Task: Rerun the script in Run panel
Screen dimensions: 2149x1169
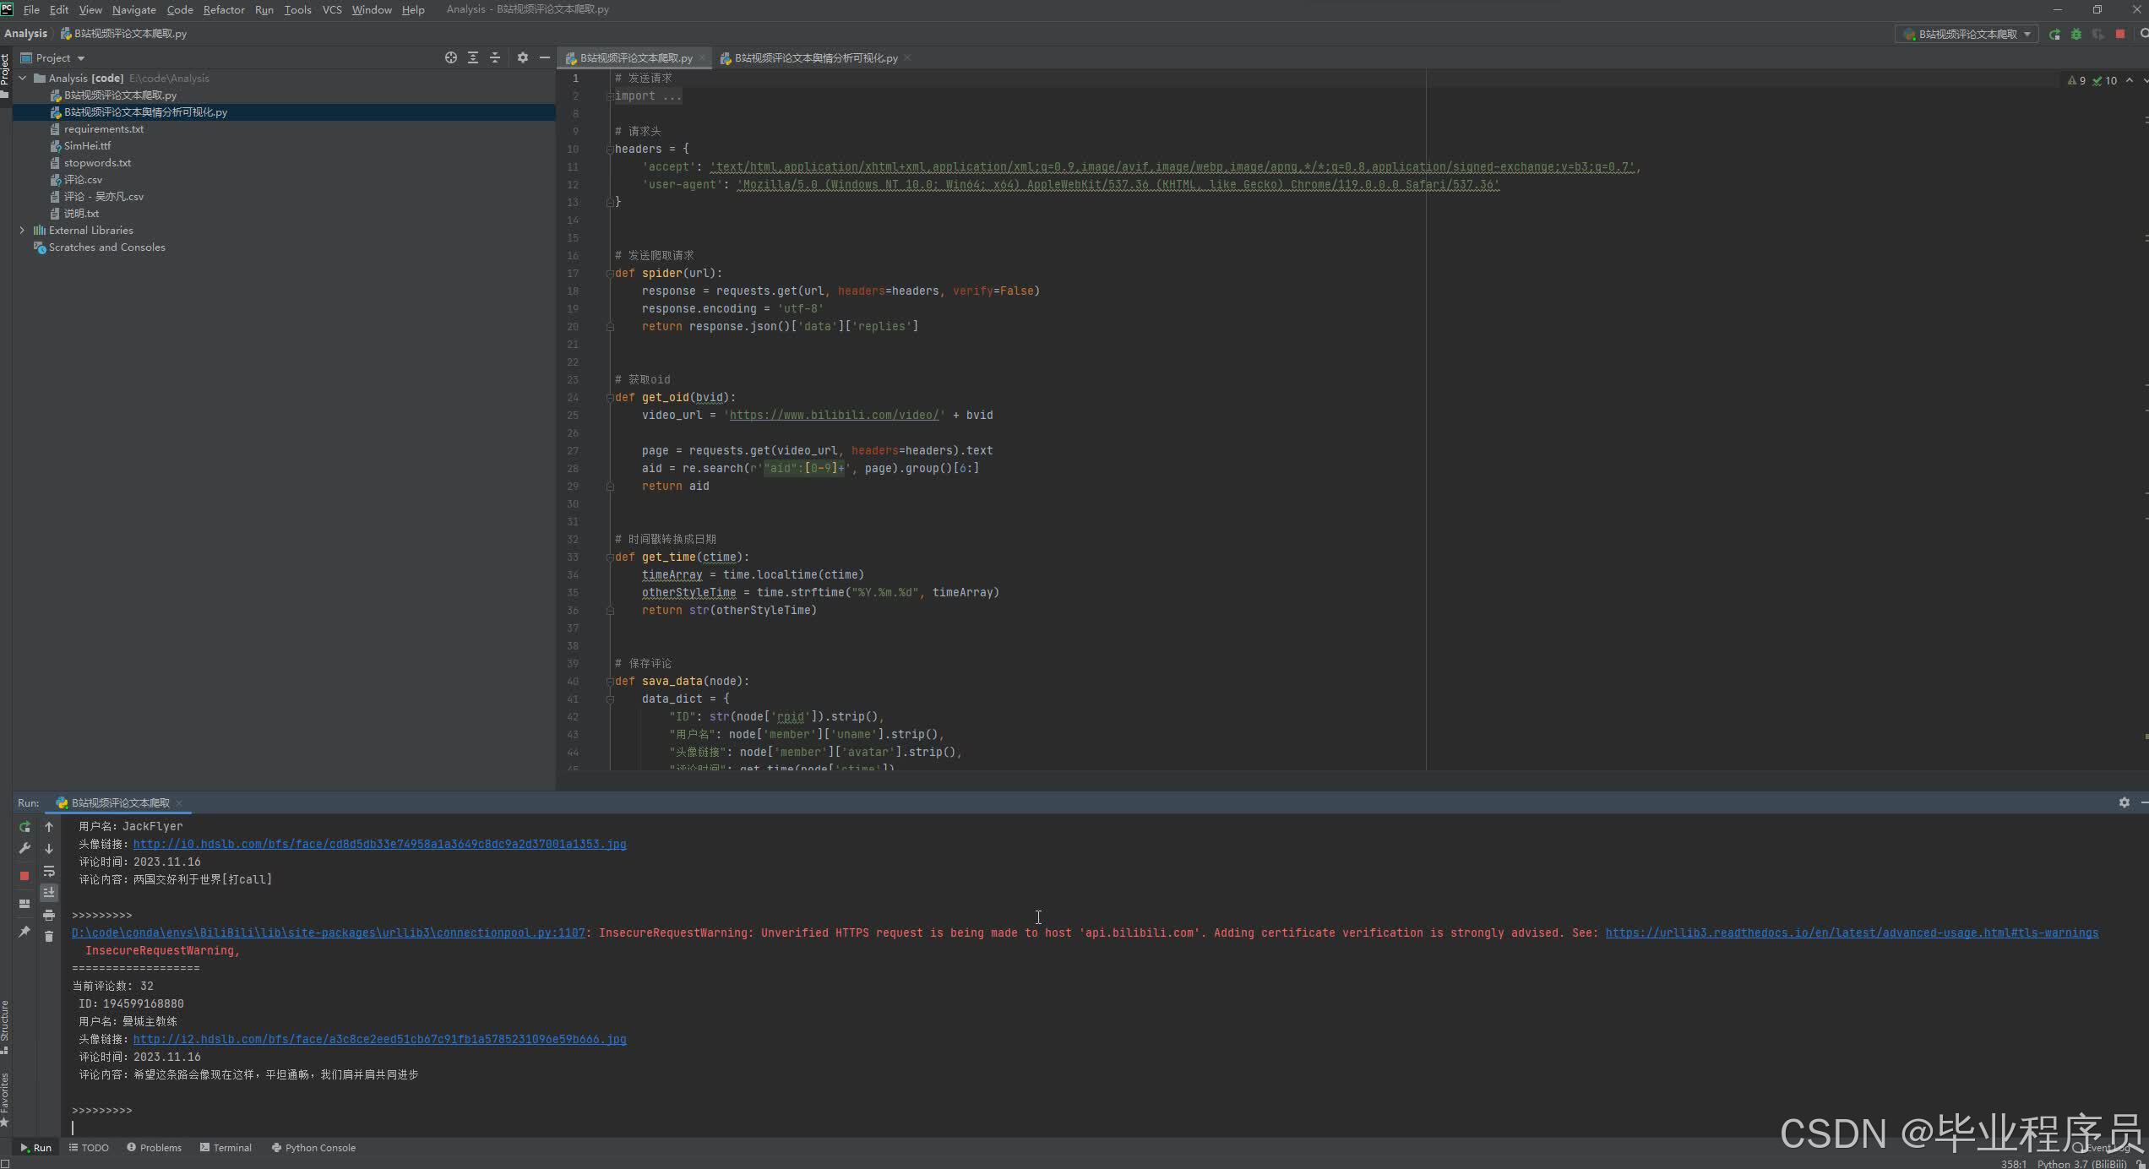Action: (24, 827)
